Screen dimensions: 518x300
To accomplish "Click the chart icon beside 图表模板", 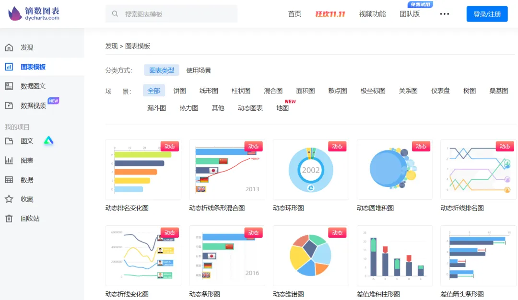I will coord(9,67).
